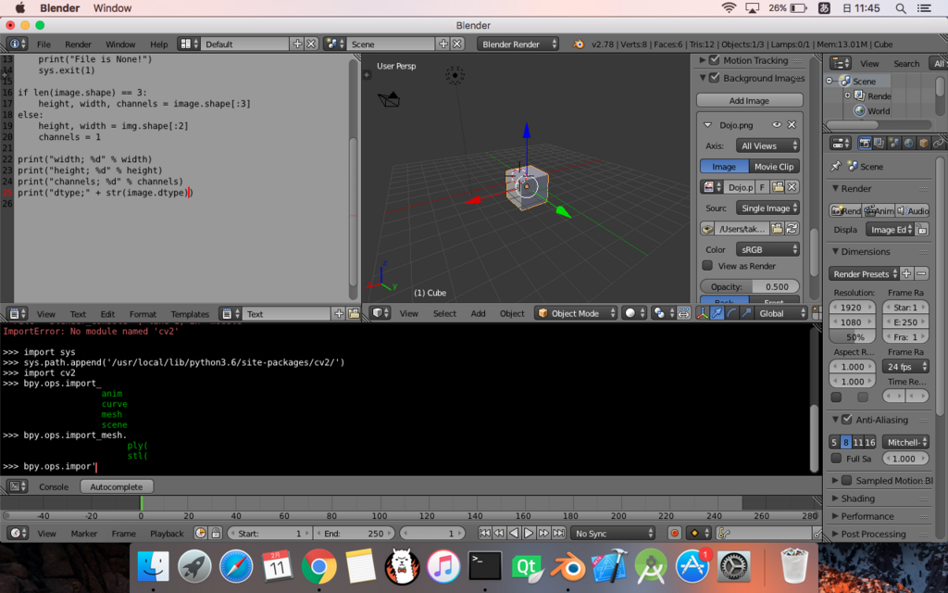Switch to Scene properties globe-adjacent icon
Viewport: 948px width, 593px height.
point(893,144)
